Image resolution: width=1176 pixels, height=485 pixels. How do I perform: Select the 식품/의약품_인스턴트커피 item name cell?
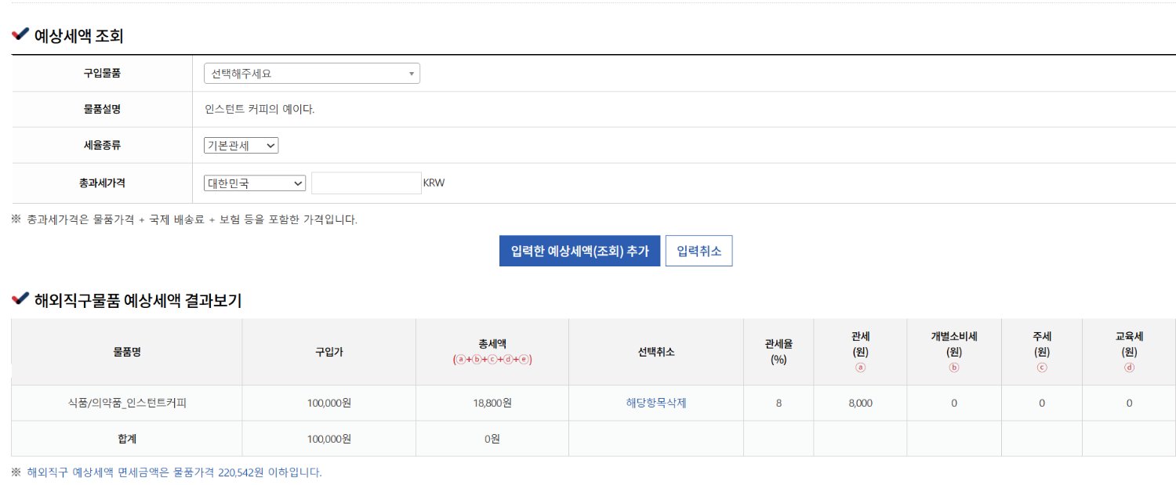127,404
